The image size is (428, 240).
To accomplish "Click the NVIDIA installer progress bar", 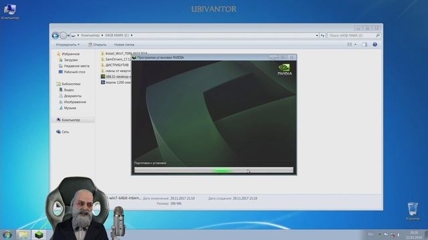I will point(214,171).
